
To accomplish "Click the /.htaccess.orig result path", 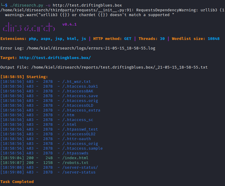I will pos(80,101).
